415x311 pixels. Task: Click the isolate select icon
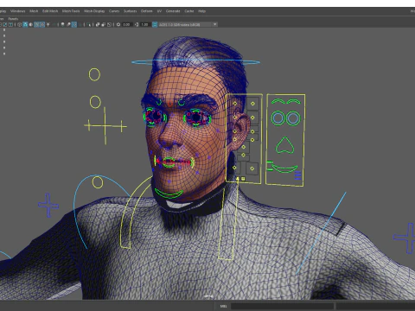pos(88,24)
